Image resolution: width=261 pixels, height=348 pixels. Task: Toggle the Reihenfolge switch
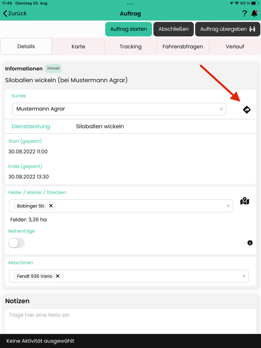point(17,243)
